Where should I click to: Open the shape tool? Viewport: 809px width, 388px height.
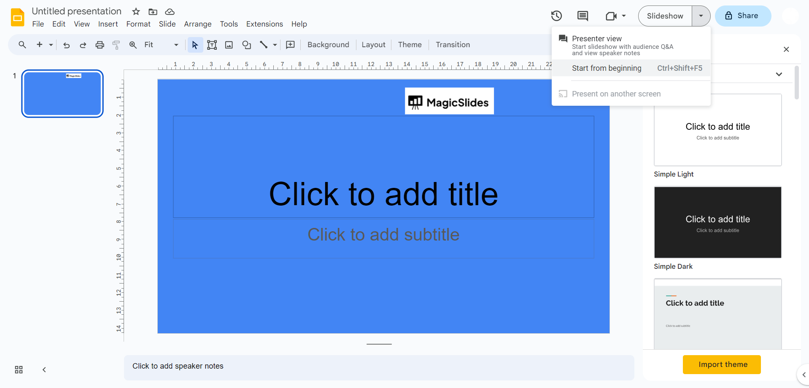pyautogui.click(x=247, y=45)
